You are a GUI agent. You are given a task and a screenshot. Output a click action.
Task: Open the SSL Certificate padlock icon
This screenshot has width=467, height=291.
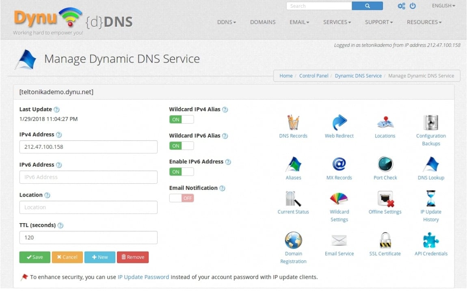click(x=385, y=240)
